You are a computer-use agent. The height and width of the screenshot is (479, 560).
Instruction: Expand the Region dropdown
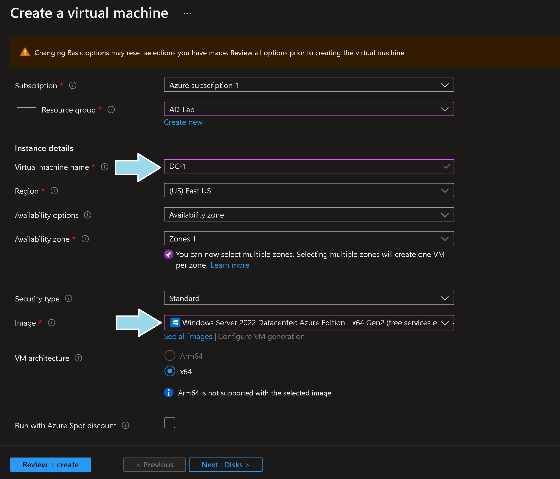(309, 190)
